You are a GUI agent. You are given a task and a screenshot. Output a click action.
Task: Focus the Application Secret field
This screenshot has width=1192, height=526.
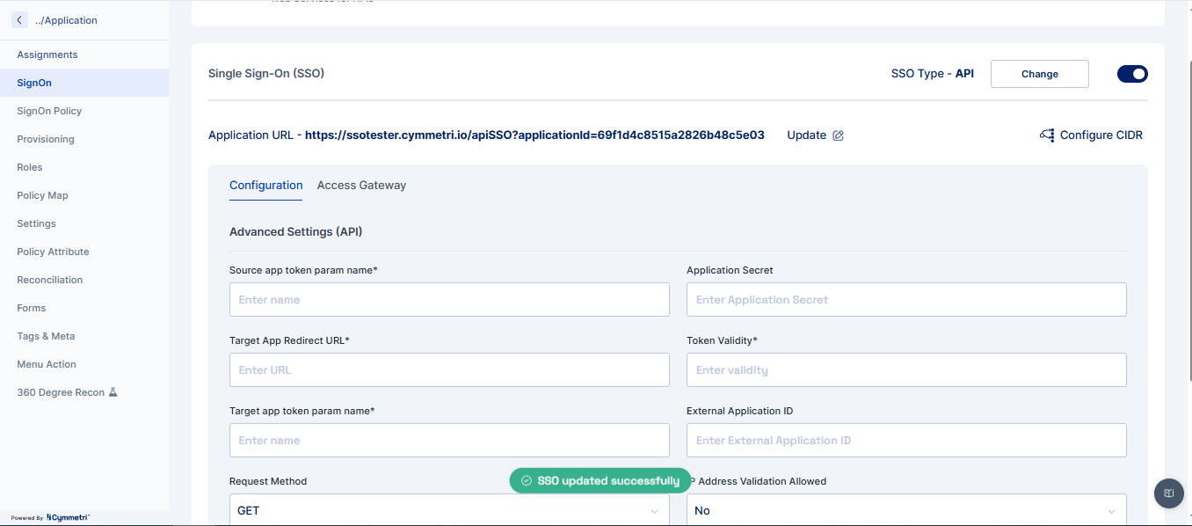pos(906,299)
